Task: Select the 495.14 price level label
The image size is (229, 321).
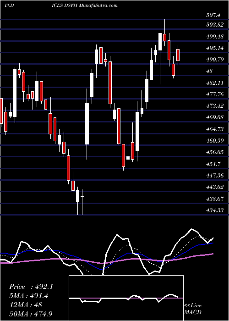Action: click(215, 48)
